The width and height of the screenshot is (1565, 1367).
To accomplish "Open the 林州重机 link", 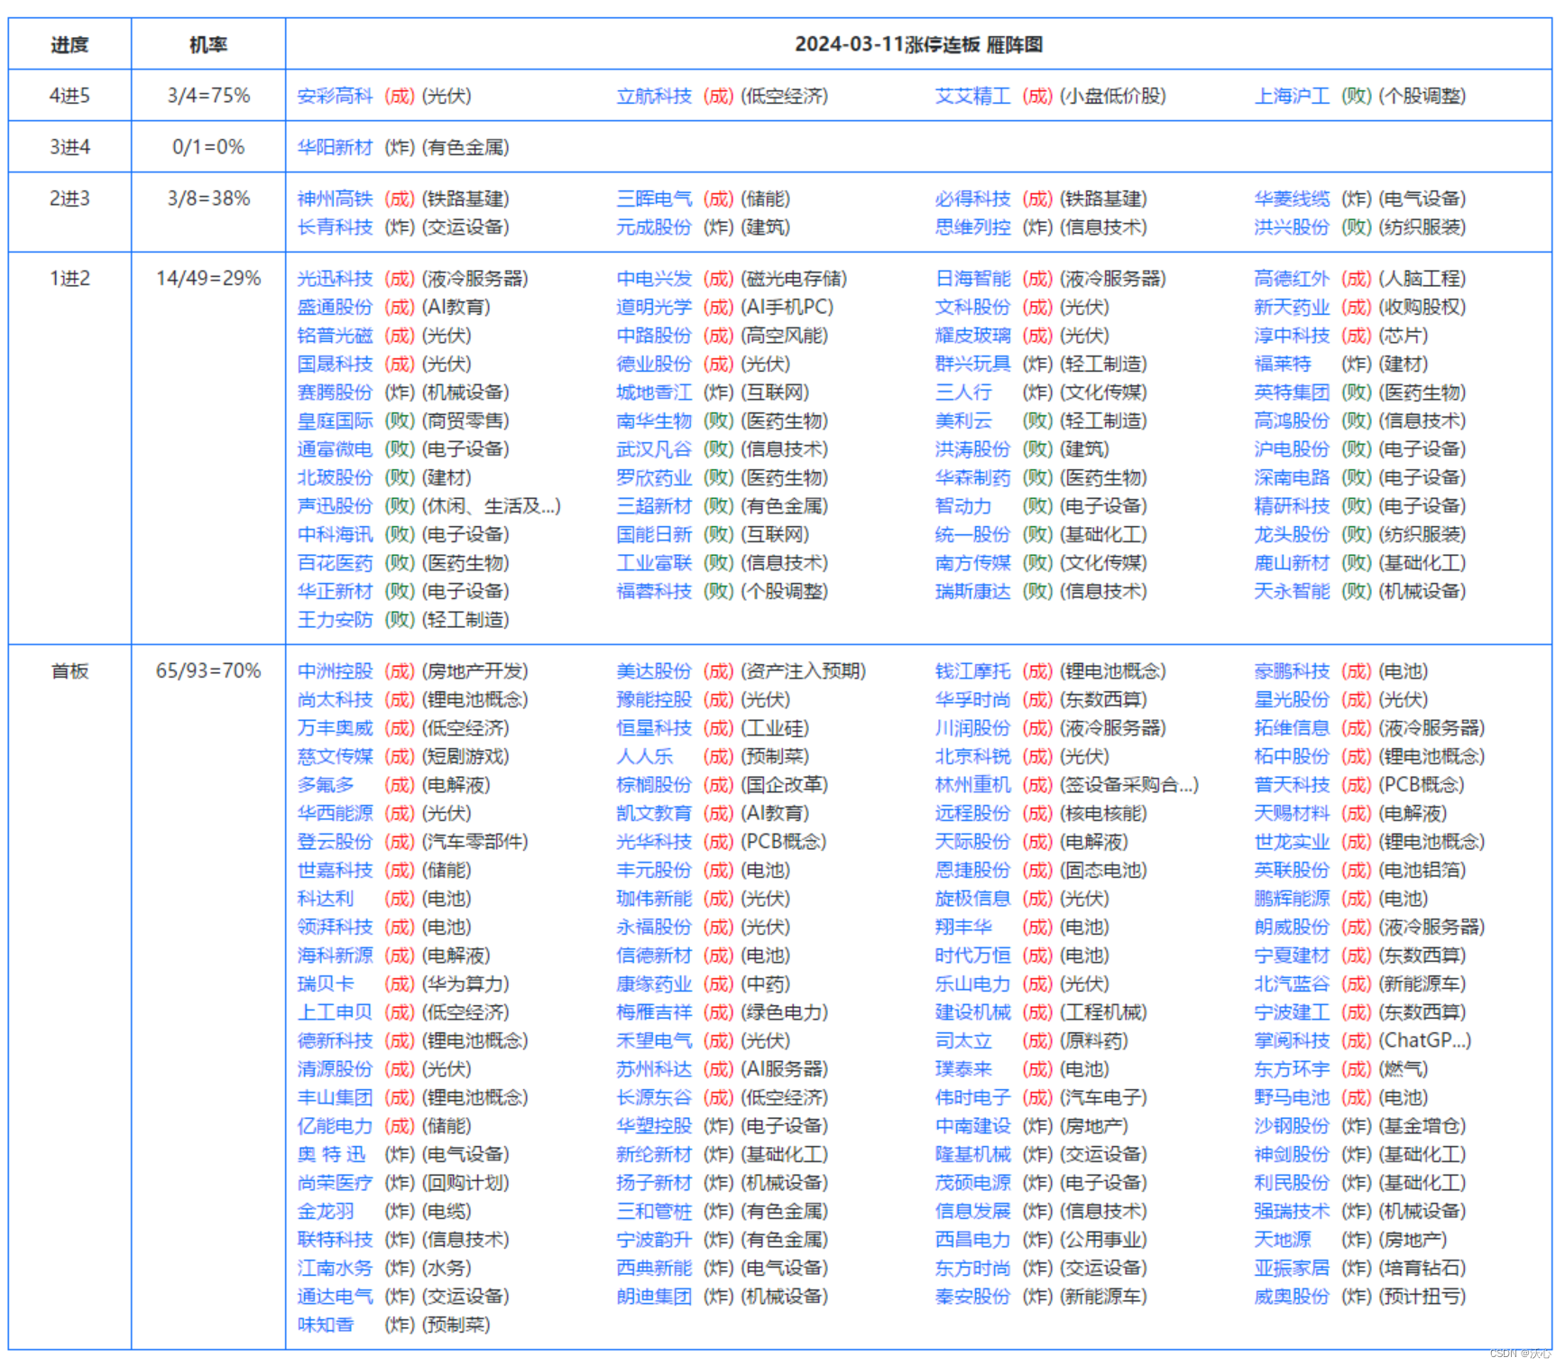I will tap(972, 785).
